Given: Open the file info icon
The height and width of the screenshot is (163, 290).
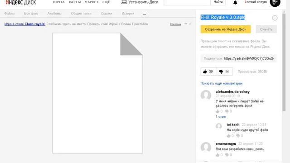Looking at the screenshot, I should [275, 18].
